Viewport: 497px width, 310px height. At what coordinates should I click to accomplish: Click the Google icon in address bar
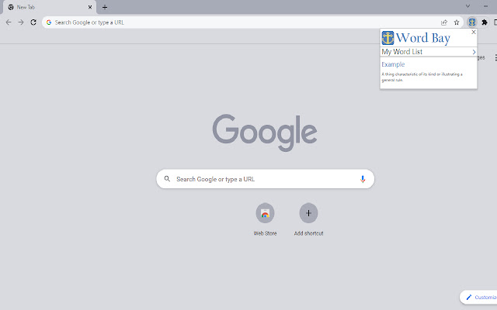[x=49, y=22]
